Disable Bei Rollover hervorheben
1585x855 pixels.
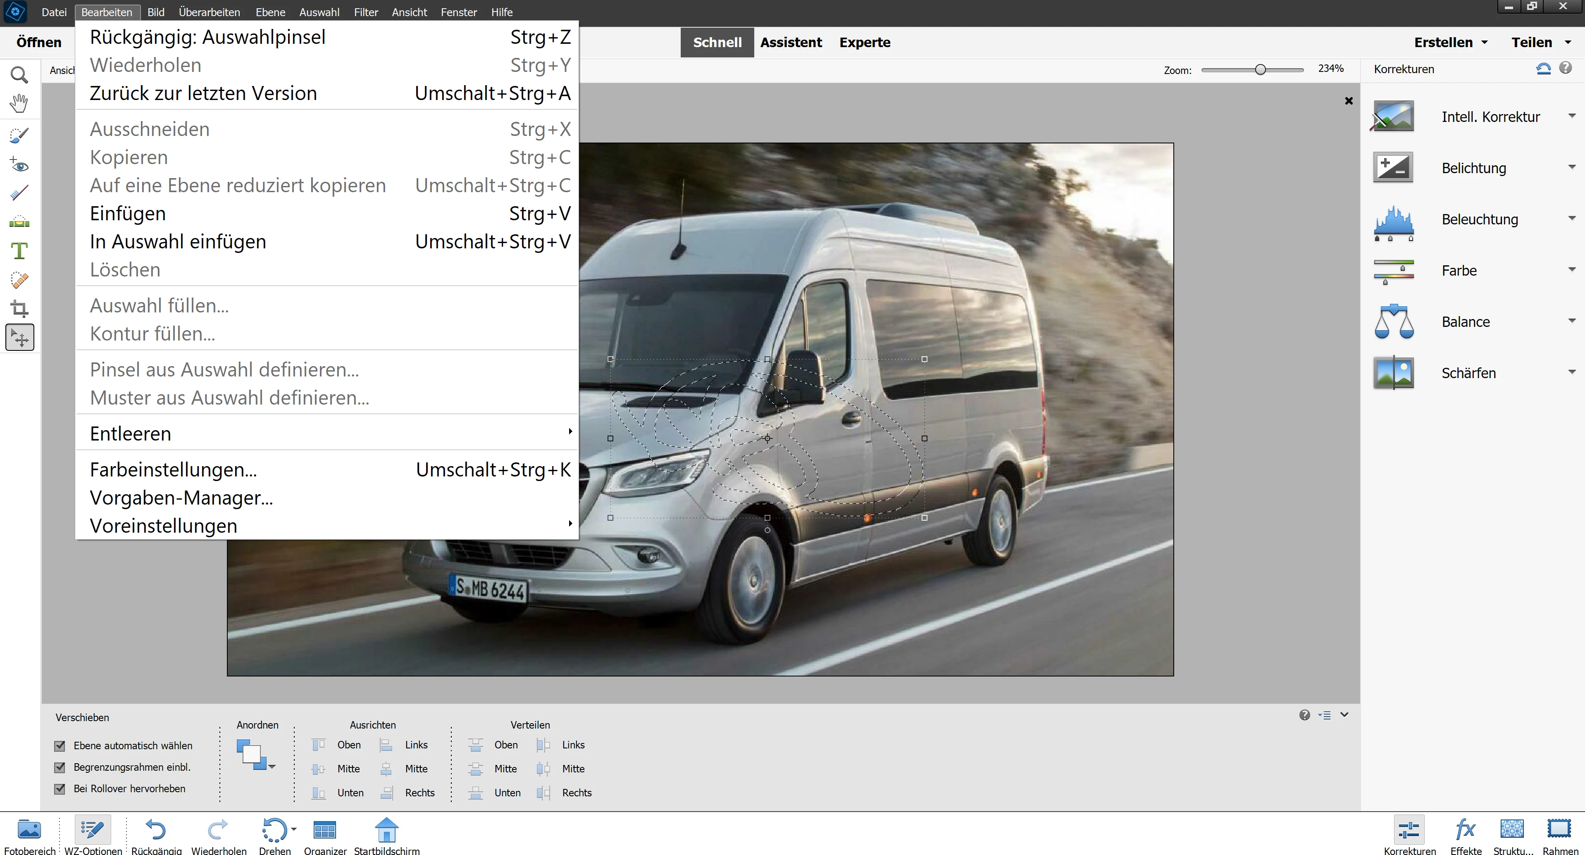pyautogui.click(x=60, y=788)
